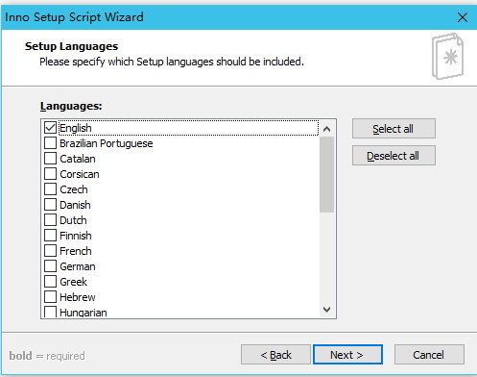This screenshot has width=477, height=377.
Task: Cancel the script wizard
Action: click(429, 355)
